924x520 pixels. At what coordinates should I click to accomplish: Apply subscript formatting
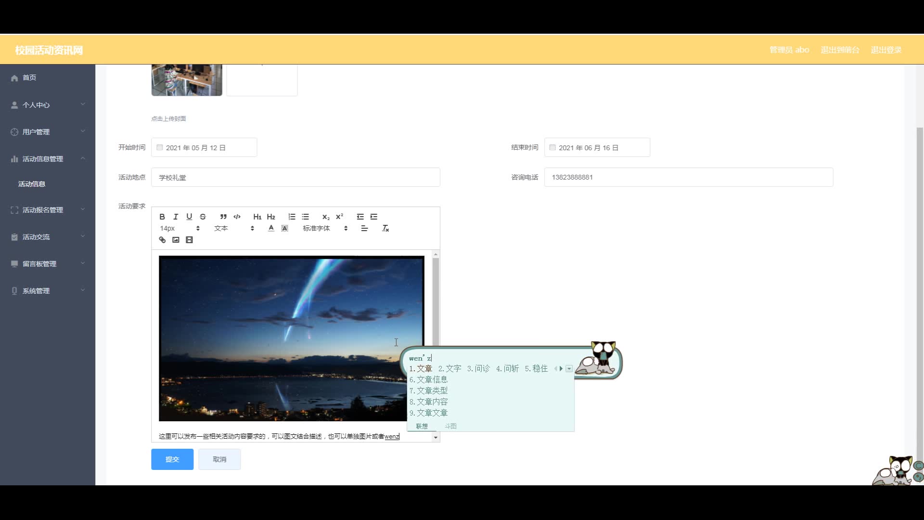point(326,217)
